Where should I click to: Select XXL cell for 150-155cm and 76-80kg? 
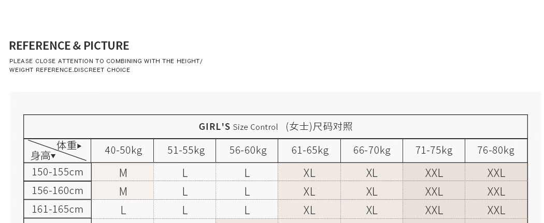coord(496,173)
